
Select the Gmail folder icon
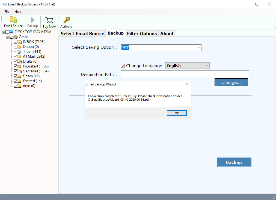pos(16,37)
